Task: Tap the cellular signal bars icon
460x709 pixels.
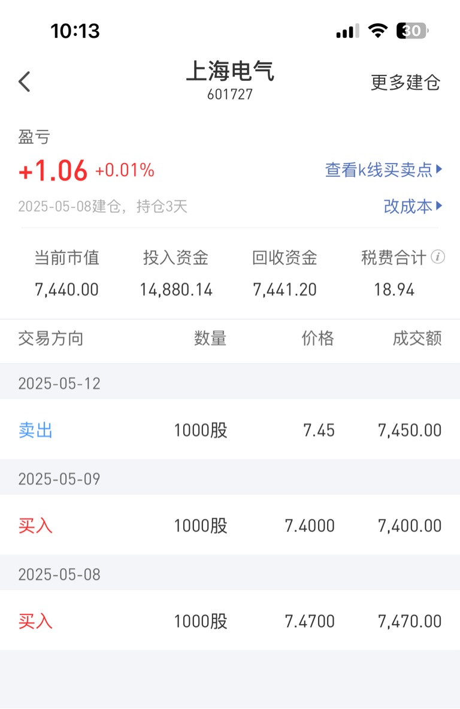Action: tap(347, 31)
